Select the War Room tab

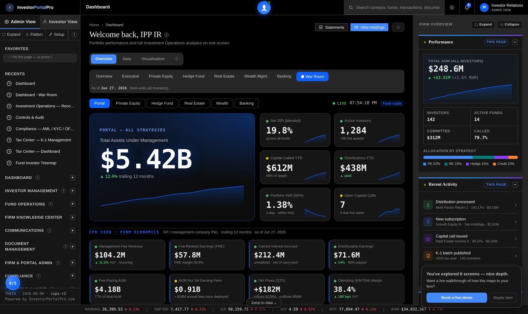click(x=312, y=76)
